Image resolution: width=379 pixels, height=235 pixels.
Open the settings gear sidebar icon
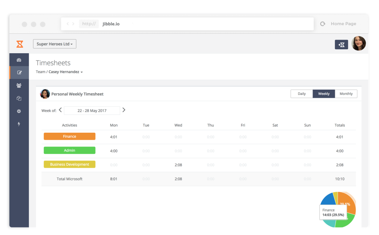click(19, 111)
